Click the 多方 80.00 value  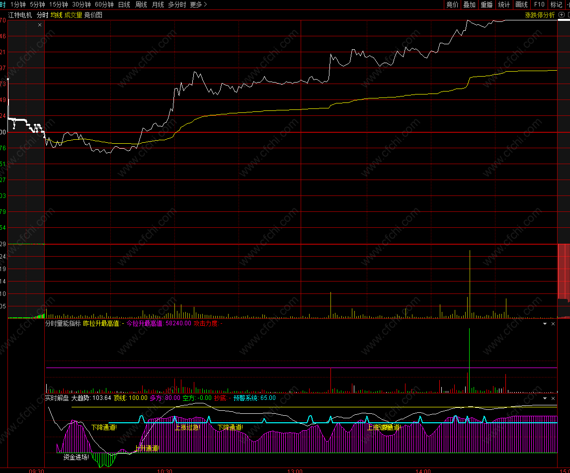click(165, 398)
